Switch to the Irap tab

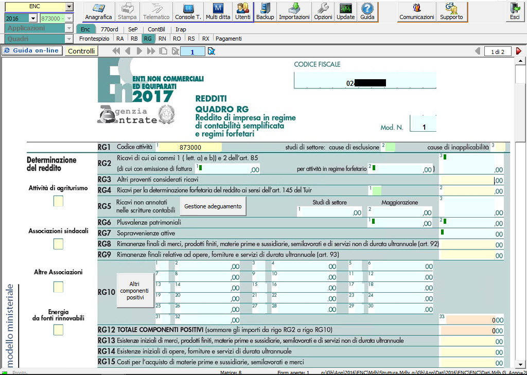(181, 29)
